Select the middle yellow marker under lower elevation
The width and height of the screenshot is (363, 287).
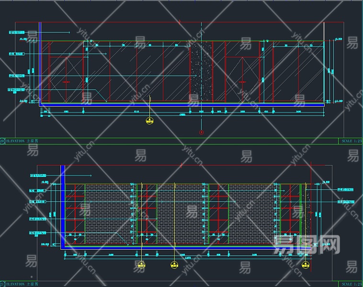(174, 264)
